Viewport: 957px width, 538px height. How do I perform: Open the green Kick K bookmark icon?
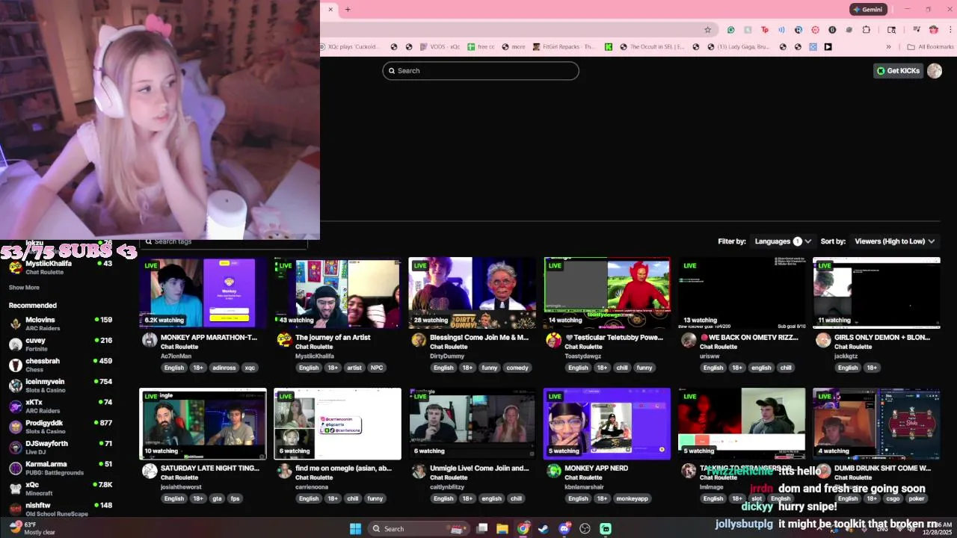[x=609, y=46]
